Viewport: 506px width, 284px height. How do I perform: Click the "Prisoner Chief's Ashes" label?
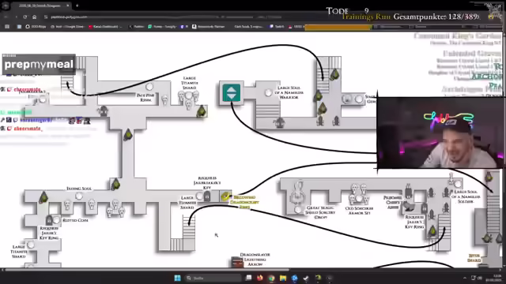[x=393, y=202]
